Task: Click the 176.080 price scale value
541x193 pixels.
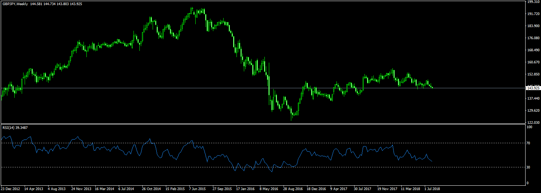Action: click(533, 38)
